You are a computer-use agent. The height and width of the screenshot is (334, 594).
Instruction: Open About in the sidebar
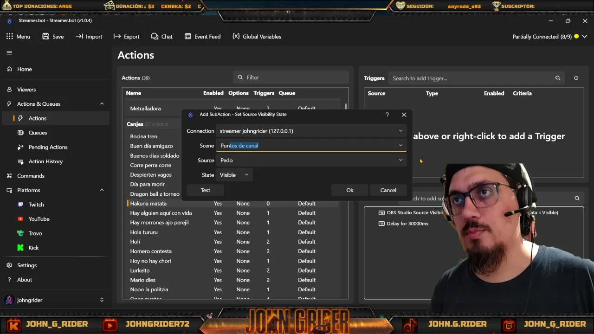pyautogui.click(x=56, y=280)
